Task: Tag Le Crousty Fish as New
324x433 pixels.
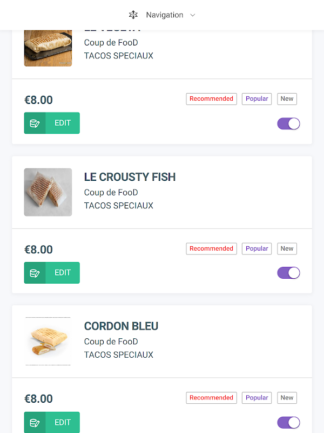Action: [287, 248]
